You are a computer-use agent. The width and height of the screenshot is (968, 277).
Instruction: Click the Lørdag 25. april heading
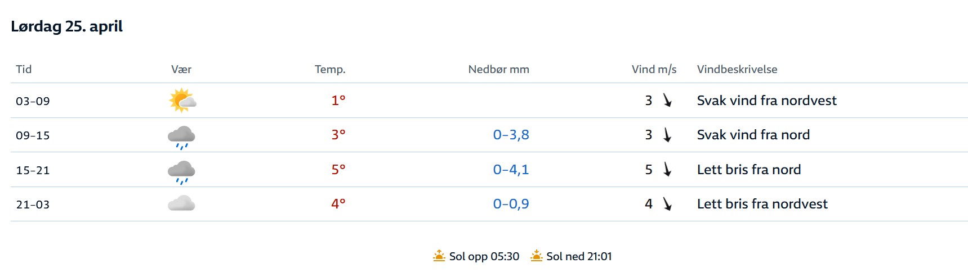(66, 26)
